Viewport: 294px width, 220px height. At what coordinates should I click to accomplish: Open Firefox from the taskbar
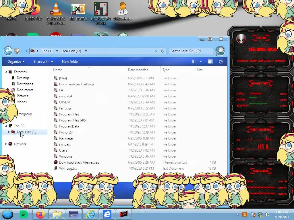pyautogui.click(x=40, y=214)
